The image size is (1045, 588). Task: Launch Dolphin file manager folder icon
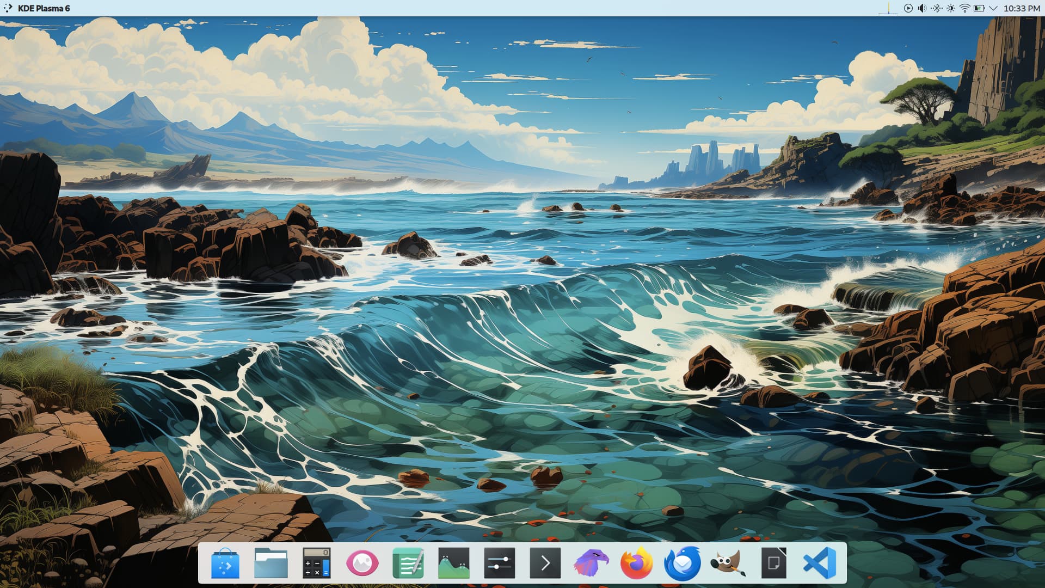(x=271, y=563)
